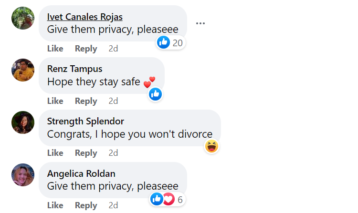Open Strength Splendor profile picture
358x213 pixels.
23,122
